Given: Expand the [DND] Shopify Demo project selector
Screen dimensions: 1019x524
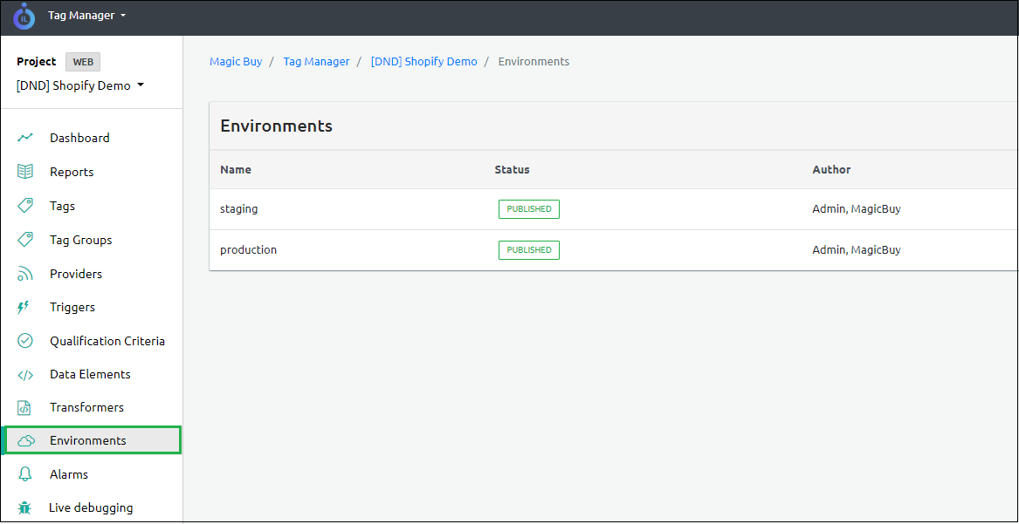Looking at the screenshot, I should pyautogui.click(x=80, y=85).
